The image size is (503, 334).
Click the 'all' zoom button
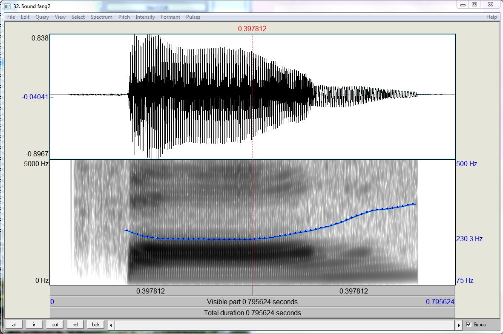coord(14,325)
